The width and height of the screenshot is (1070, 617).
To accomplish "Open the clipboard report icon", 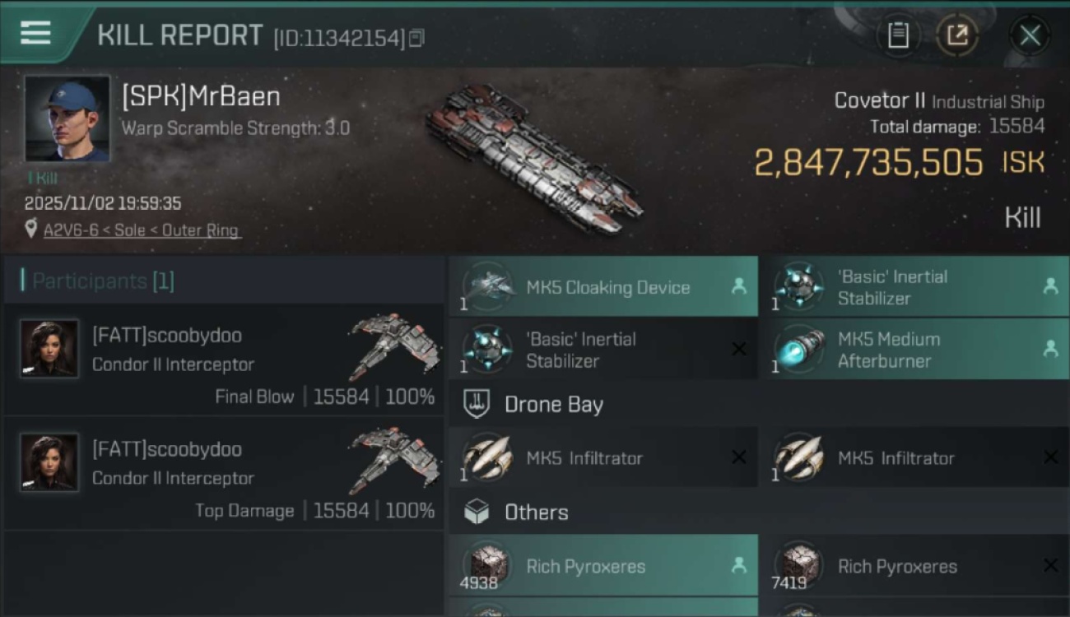I will point(898,35).
